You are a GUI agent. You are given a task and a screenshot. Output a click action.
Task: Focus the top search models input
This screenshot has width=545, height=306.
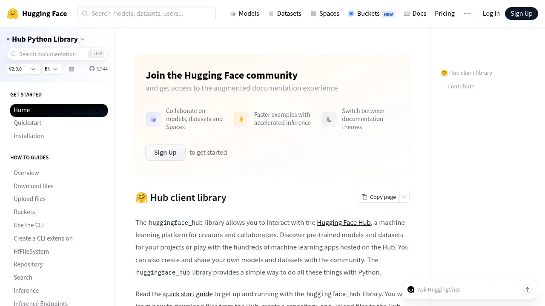[x=146, y=14]
